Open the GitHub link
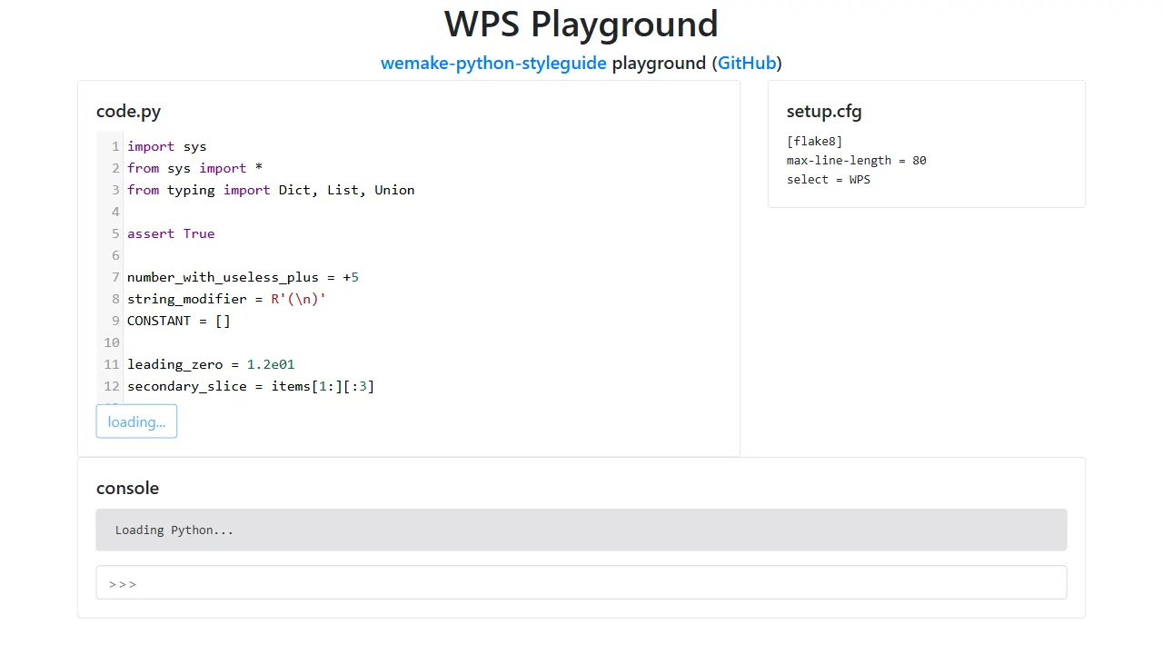 coord(747,63)
